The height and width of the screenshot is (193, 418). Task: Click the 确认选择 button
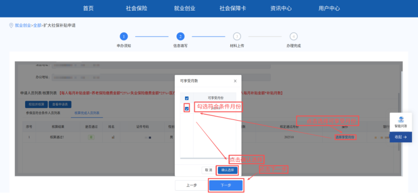(x=228, y=170)
